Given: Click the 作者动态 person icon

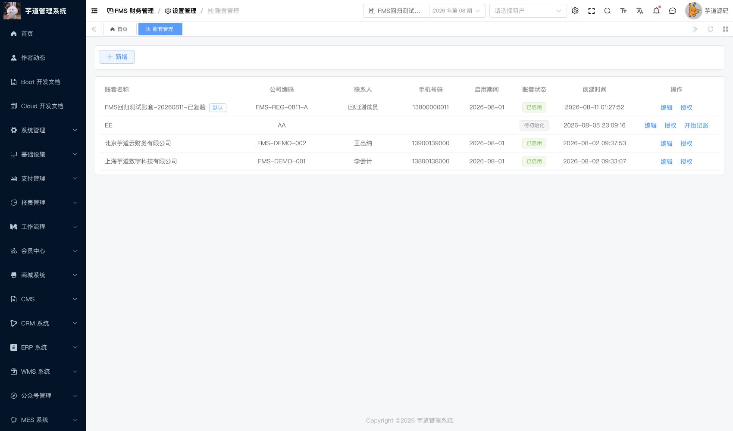Looking at the screenshot, I should pyautogui.click(x=14, y=58).
